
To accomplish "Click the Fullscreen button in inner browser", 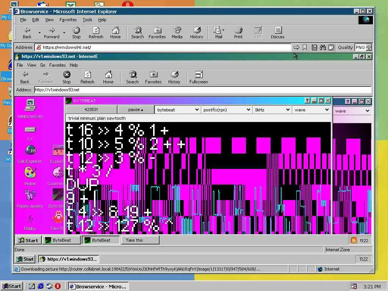I will click(x=199, y=77).
